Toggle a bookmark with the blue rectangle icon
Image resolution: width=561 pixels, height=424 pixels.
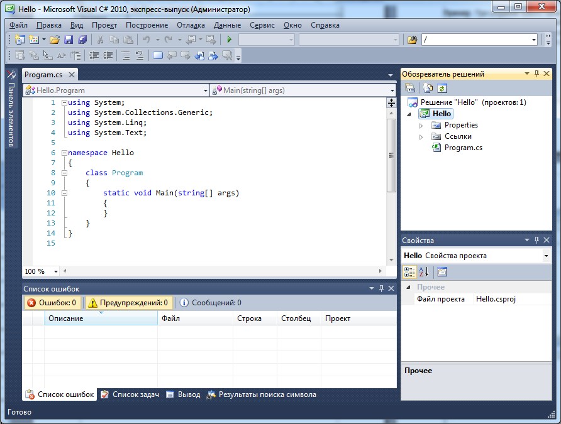[158, 55]
